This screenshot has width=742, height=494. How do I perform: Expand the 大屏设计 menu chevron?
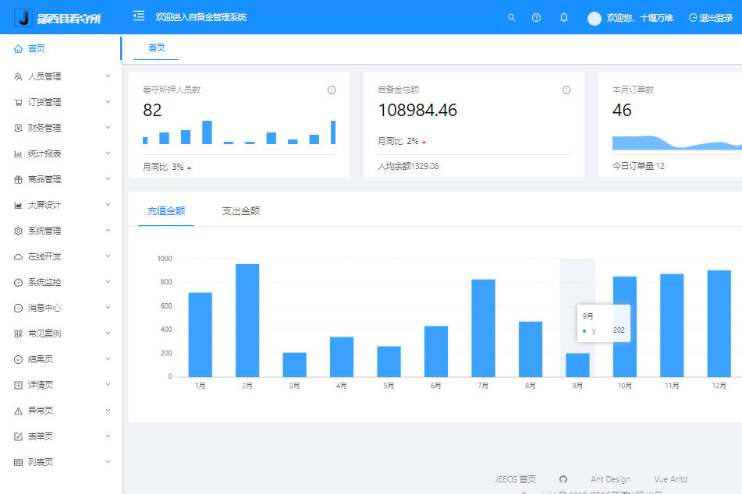tap(108, 205)
